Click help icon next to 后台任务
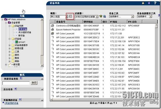 [15, 89]
